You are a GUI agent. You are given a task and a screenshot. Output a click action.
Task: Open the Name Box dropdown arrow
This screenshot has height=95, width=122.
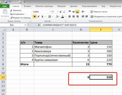click(25, 25)
